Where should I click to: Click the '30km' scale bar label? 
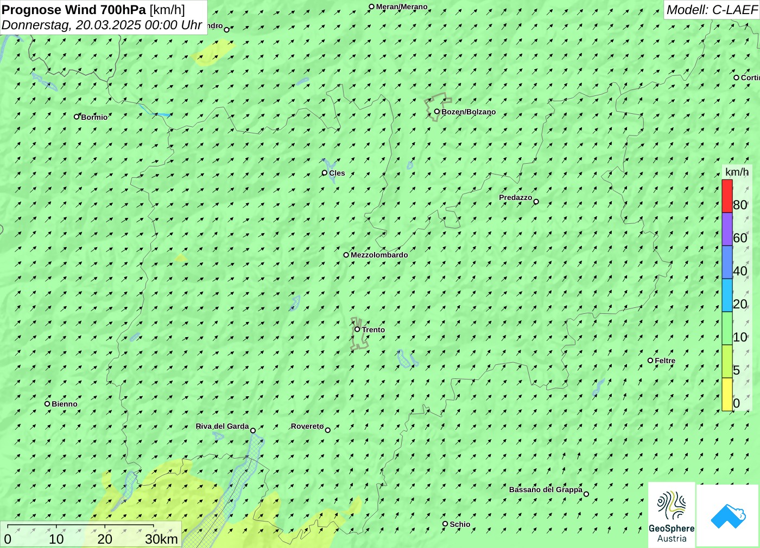point(162,539)
